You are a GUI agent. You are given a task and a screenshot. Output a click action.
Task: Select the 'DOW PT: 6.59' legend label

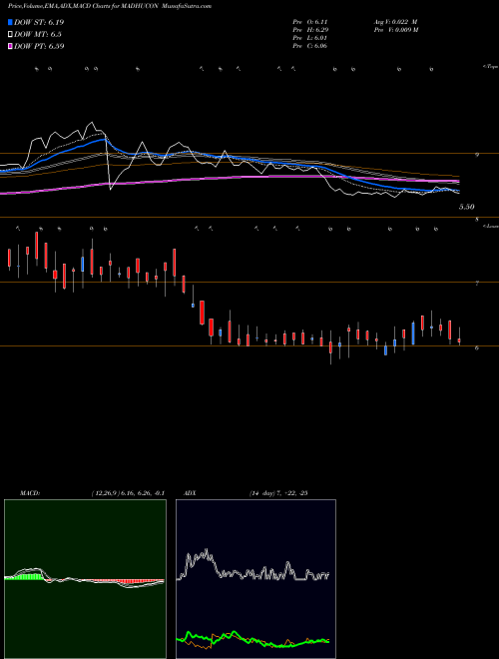coord(39,46)
